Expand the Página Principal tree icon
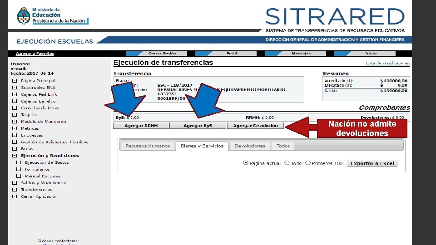 point(15,81)
